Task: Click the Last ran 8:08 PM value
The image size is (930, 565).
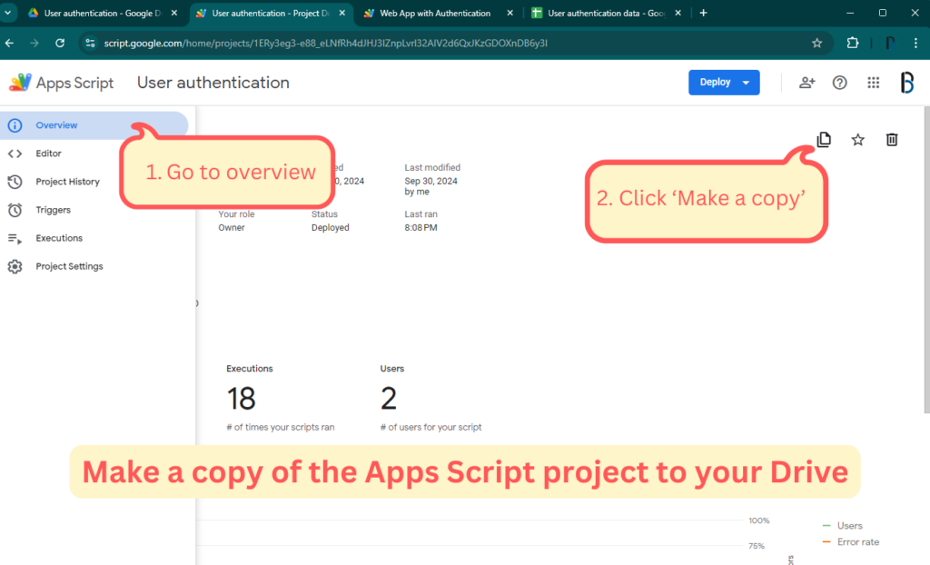Action: tap(420, 228)
